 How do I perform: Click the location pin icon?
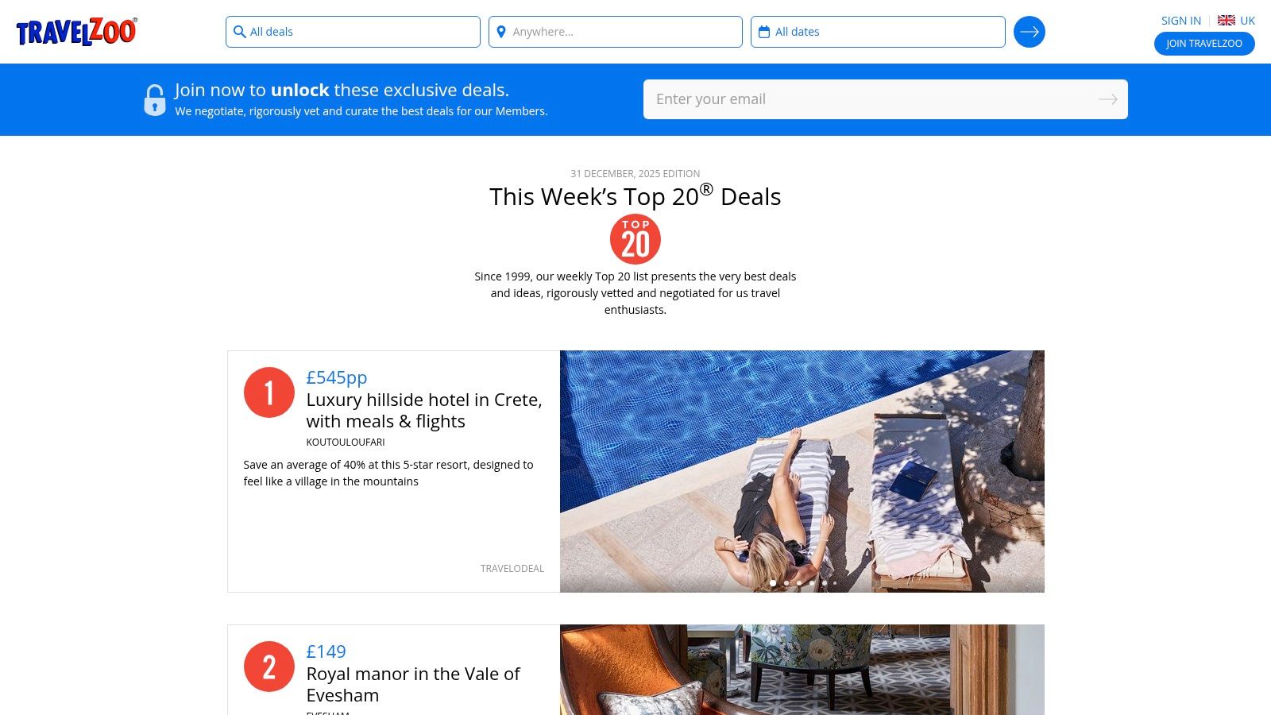pos(502,32)
